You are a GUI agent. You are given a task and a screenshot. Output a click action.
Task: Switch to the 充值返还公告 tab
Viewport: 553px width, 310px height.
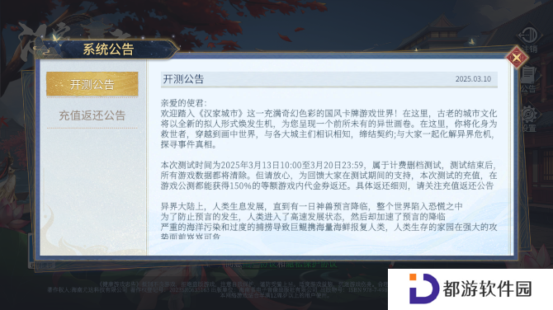tap(92, 115)
